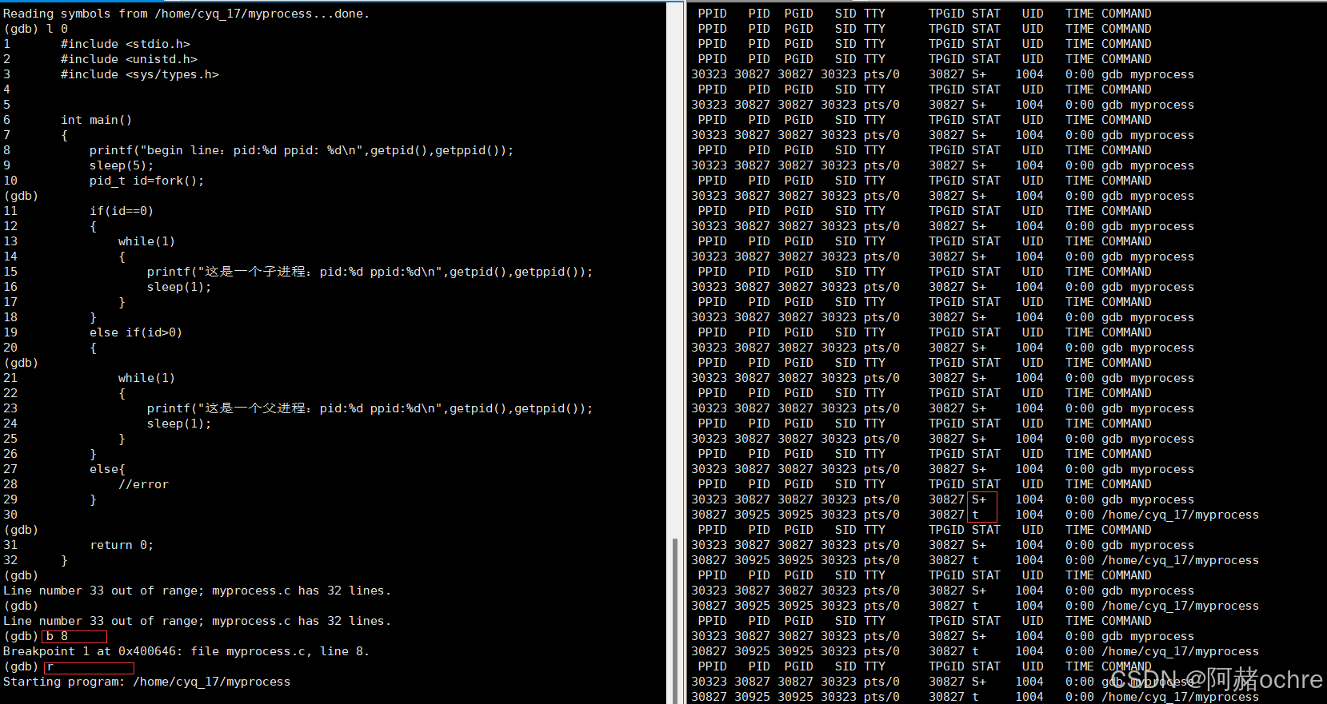The image size is (1327, 704).
Task: Click the red-boxed "r" run command field
Action: tap(89, 666)
